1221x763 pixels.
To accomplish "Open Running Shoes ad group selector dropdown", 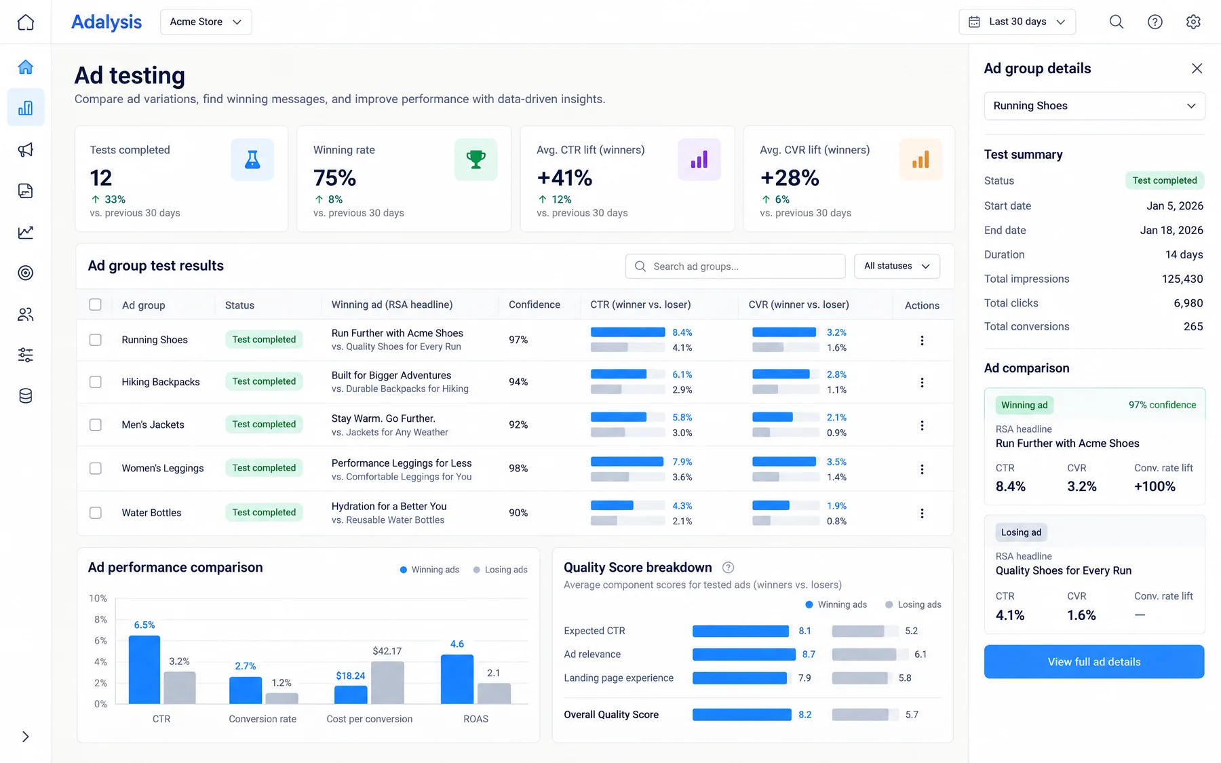I will click(1094, 106).
